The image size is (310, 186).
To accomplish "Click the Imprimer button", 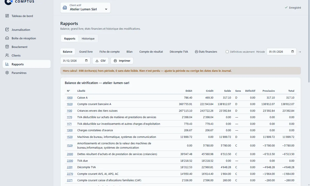I will pyautogui.click(x=122, y=61).
